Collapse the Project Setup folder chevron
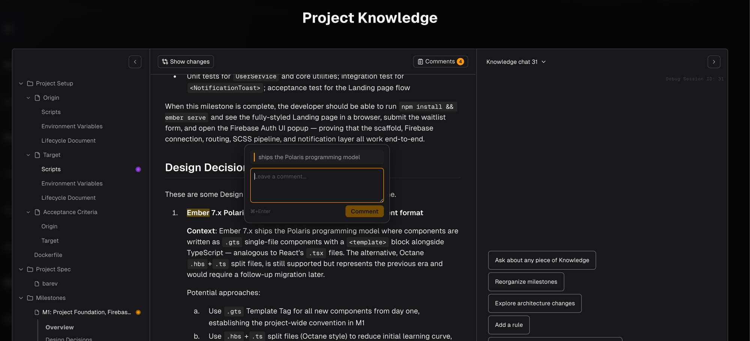Image resolution: width=750 pixels, height=341 pixels. pos(21,84)
